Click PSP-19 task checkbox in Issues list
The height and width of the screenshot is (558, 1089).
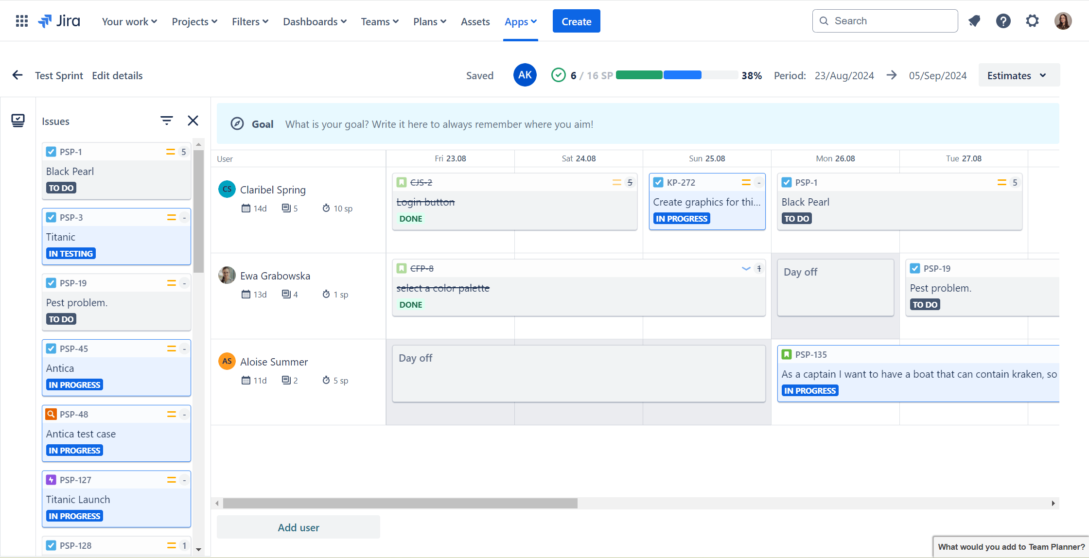(51, 283)
